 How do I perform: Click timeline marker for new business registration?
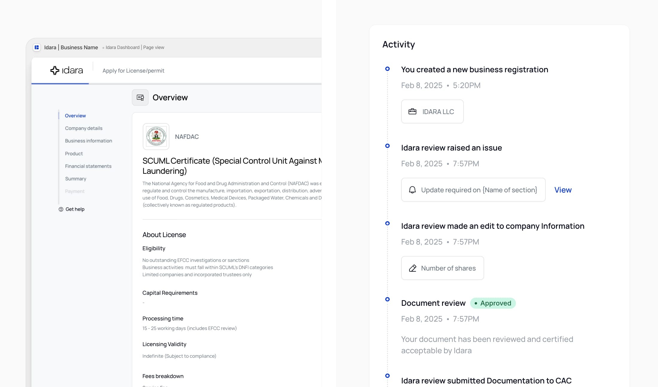click(x=387, y=69)
